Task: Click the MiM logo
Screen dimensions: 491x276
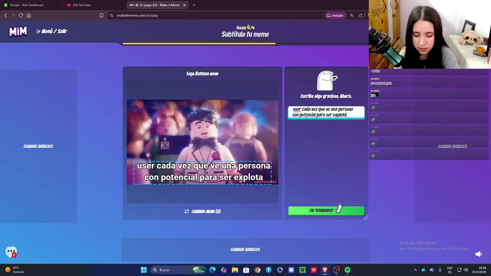Action: [18, 31]
